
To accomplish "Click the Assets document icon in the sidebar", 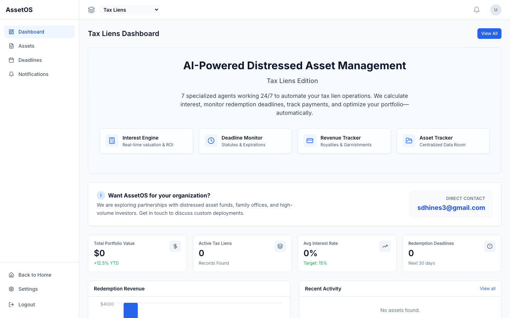I will [x=11, y=46].
